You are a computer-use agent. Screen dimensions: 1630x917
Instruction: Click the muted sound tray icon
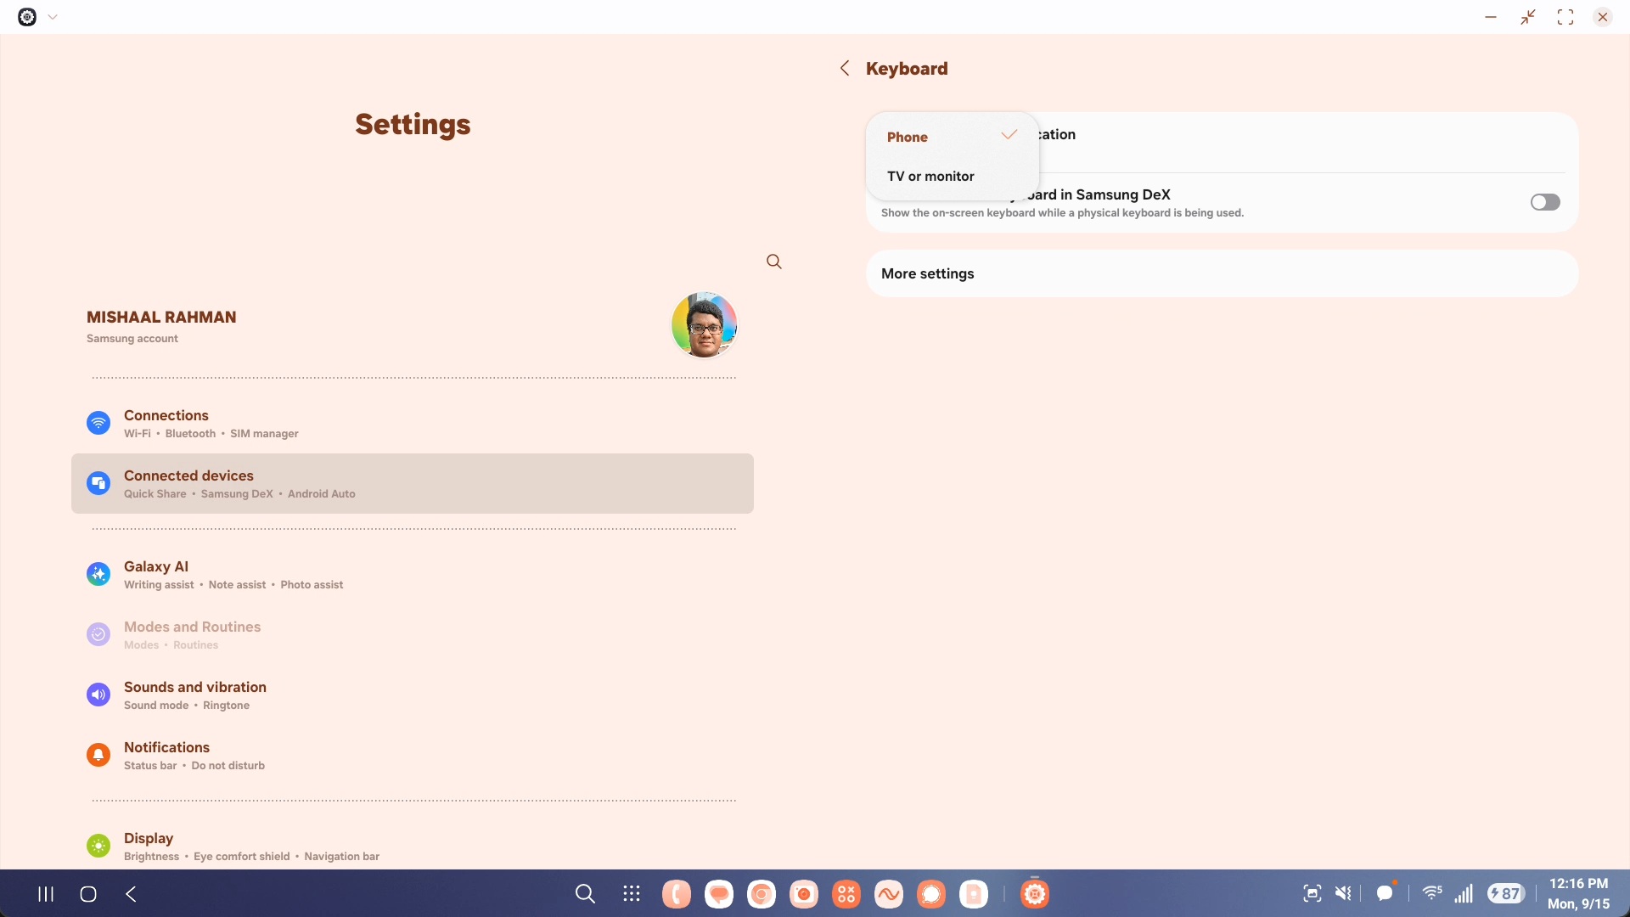1343,893
